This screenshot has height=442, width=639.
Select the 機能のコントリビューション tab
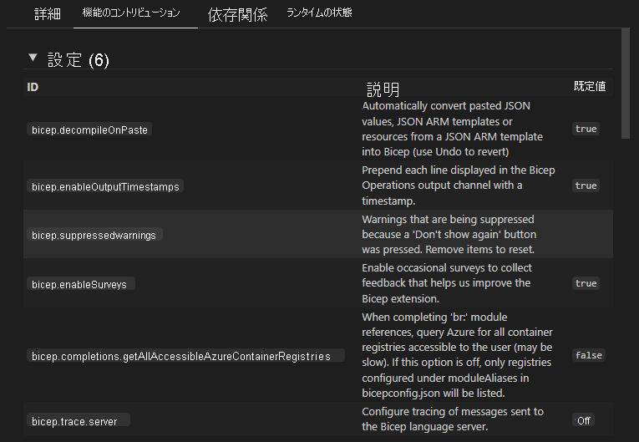(x=131, y=13)
